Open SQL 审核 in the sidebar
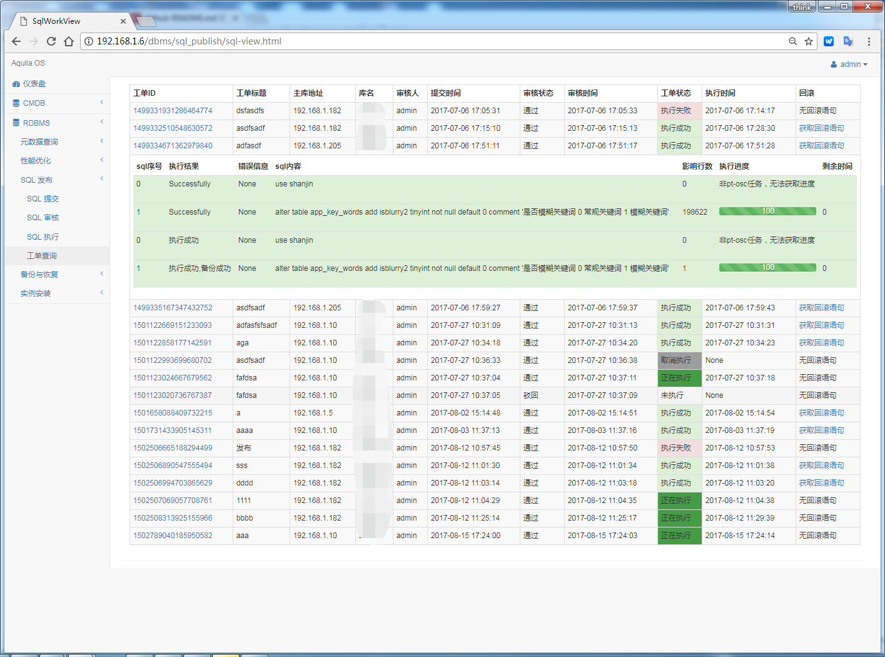This screenshot has width=885, height=657. coord(43,218)
